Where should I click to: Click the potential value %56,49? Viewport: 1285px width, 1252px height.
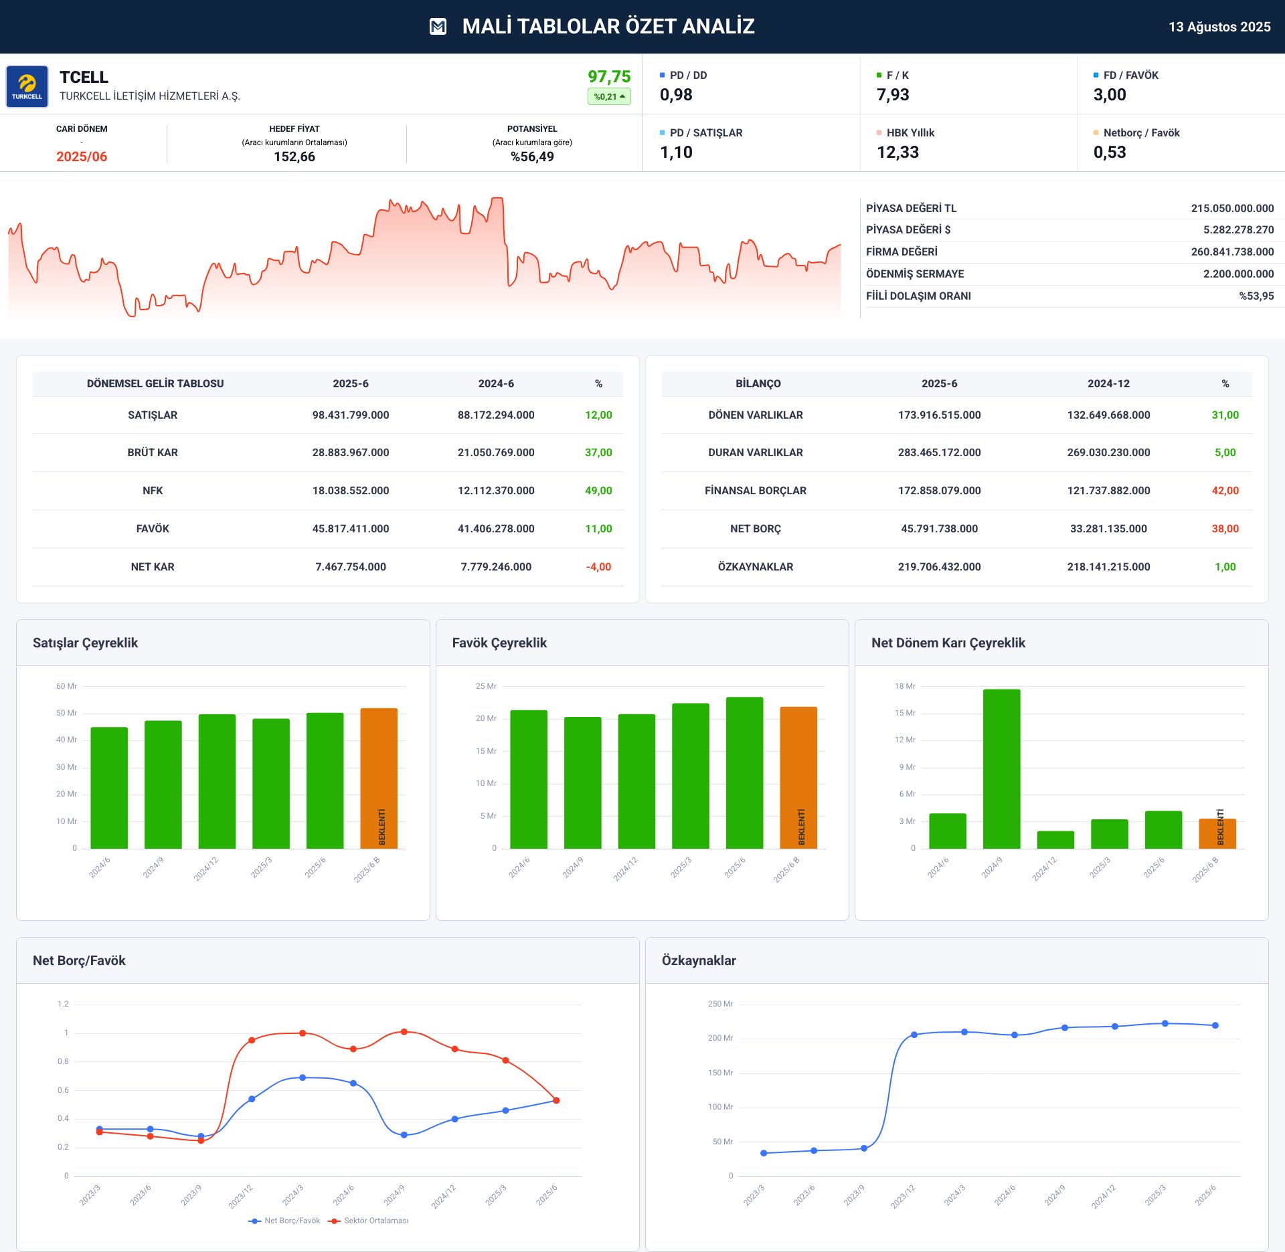point(532,156)
